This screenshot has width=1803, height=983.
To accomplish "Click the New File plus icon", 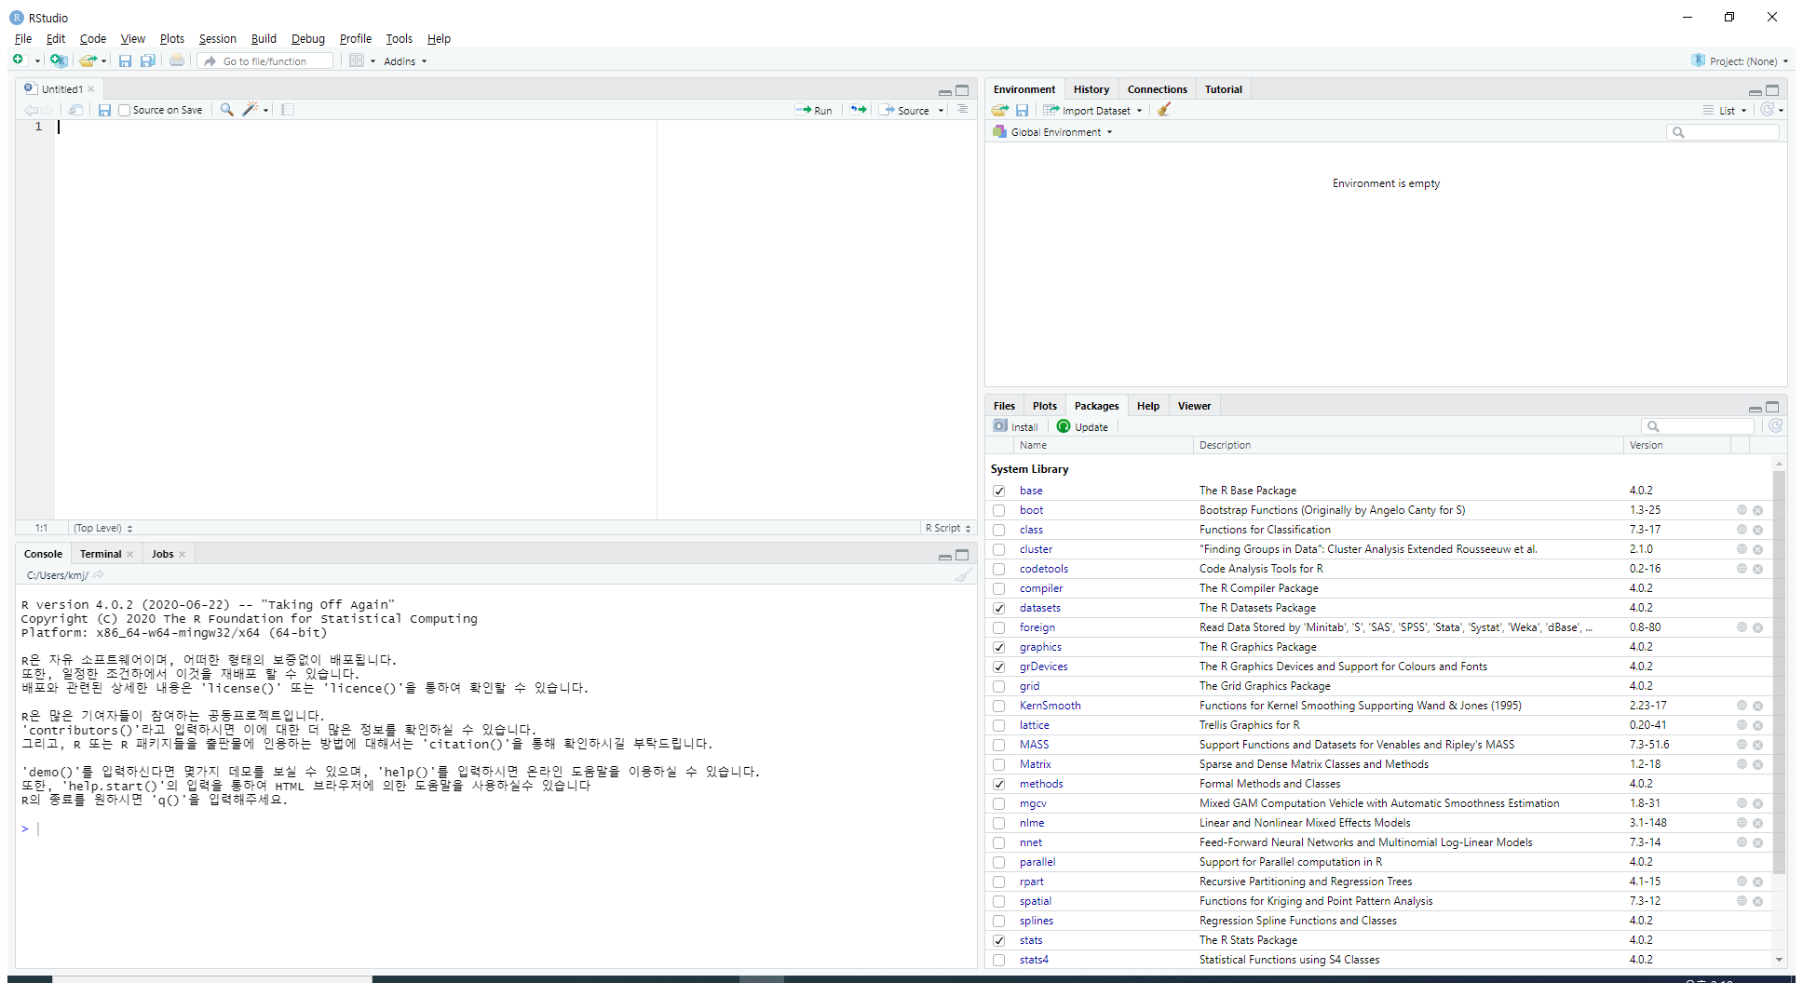I will click(18, 61).
